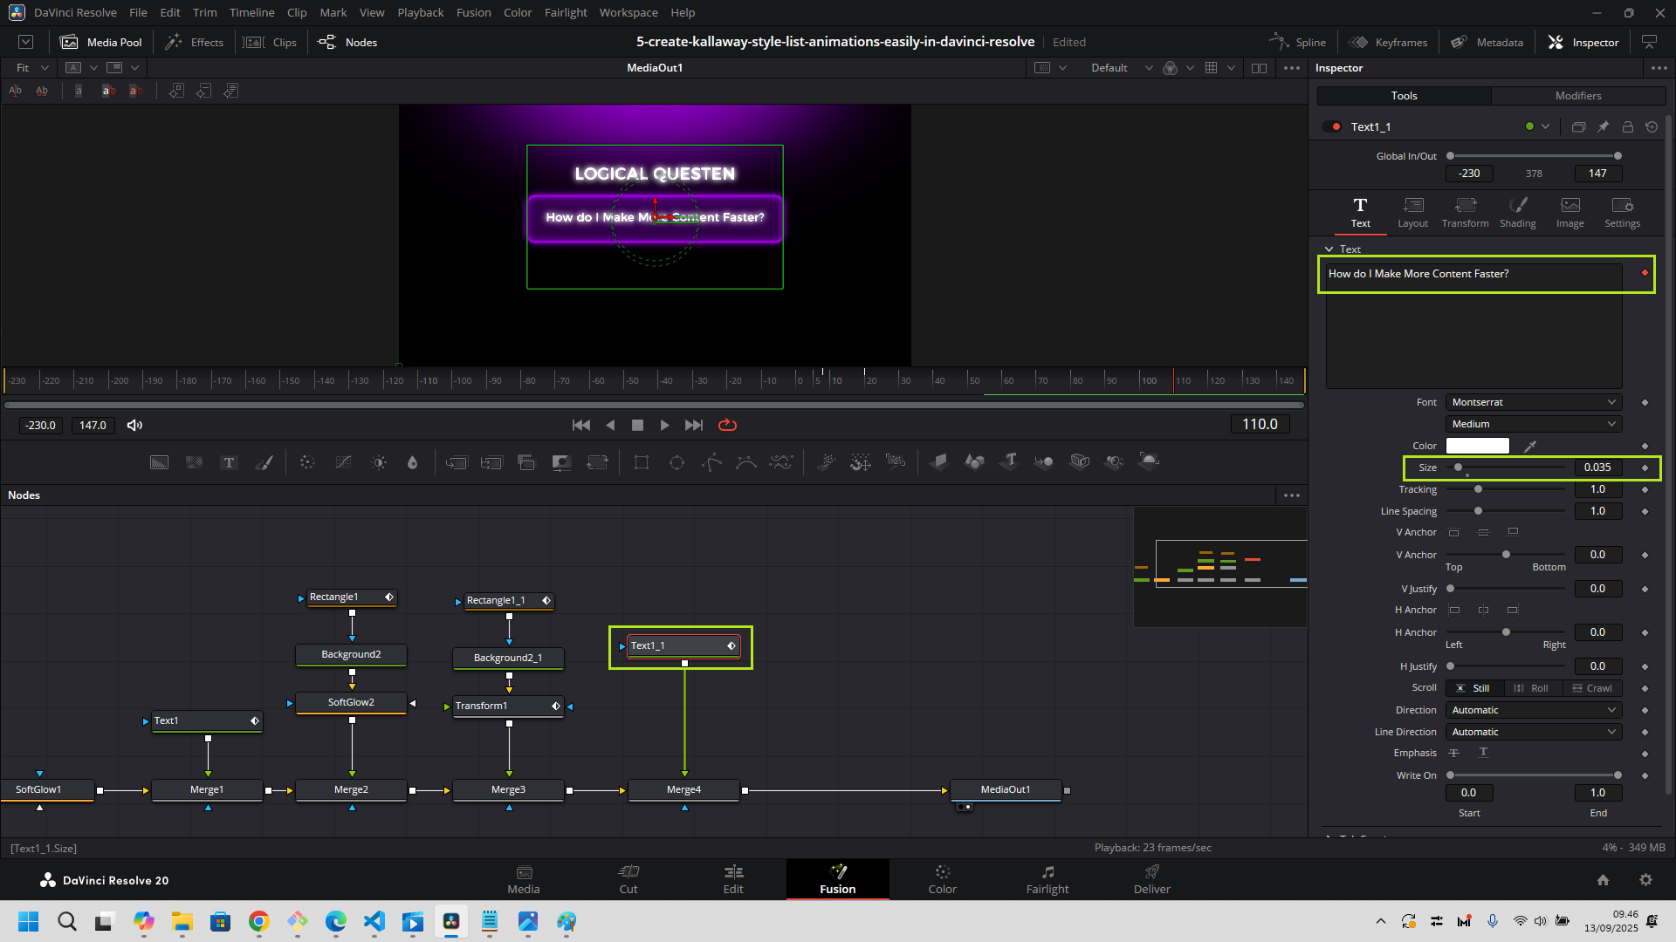The width and height of the screenshot is (1676, 942).
Task: Open the Layout tab in Inspector
Action: 1412,212
